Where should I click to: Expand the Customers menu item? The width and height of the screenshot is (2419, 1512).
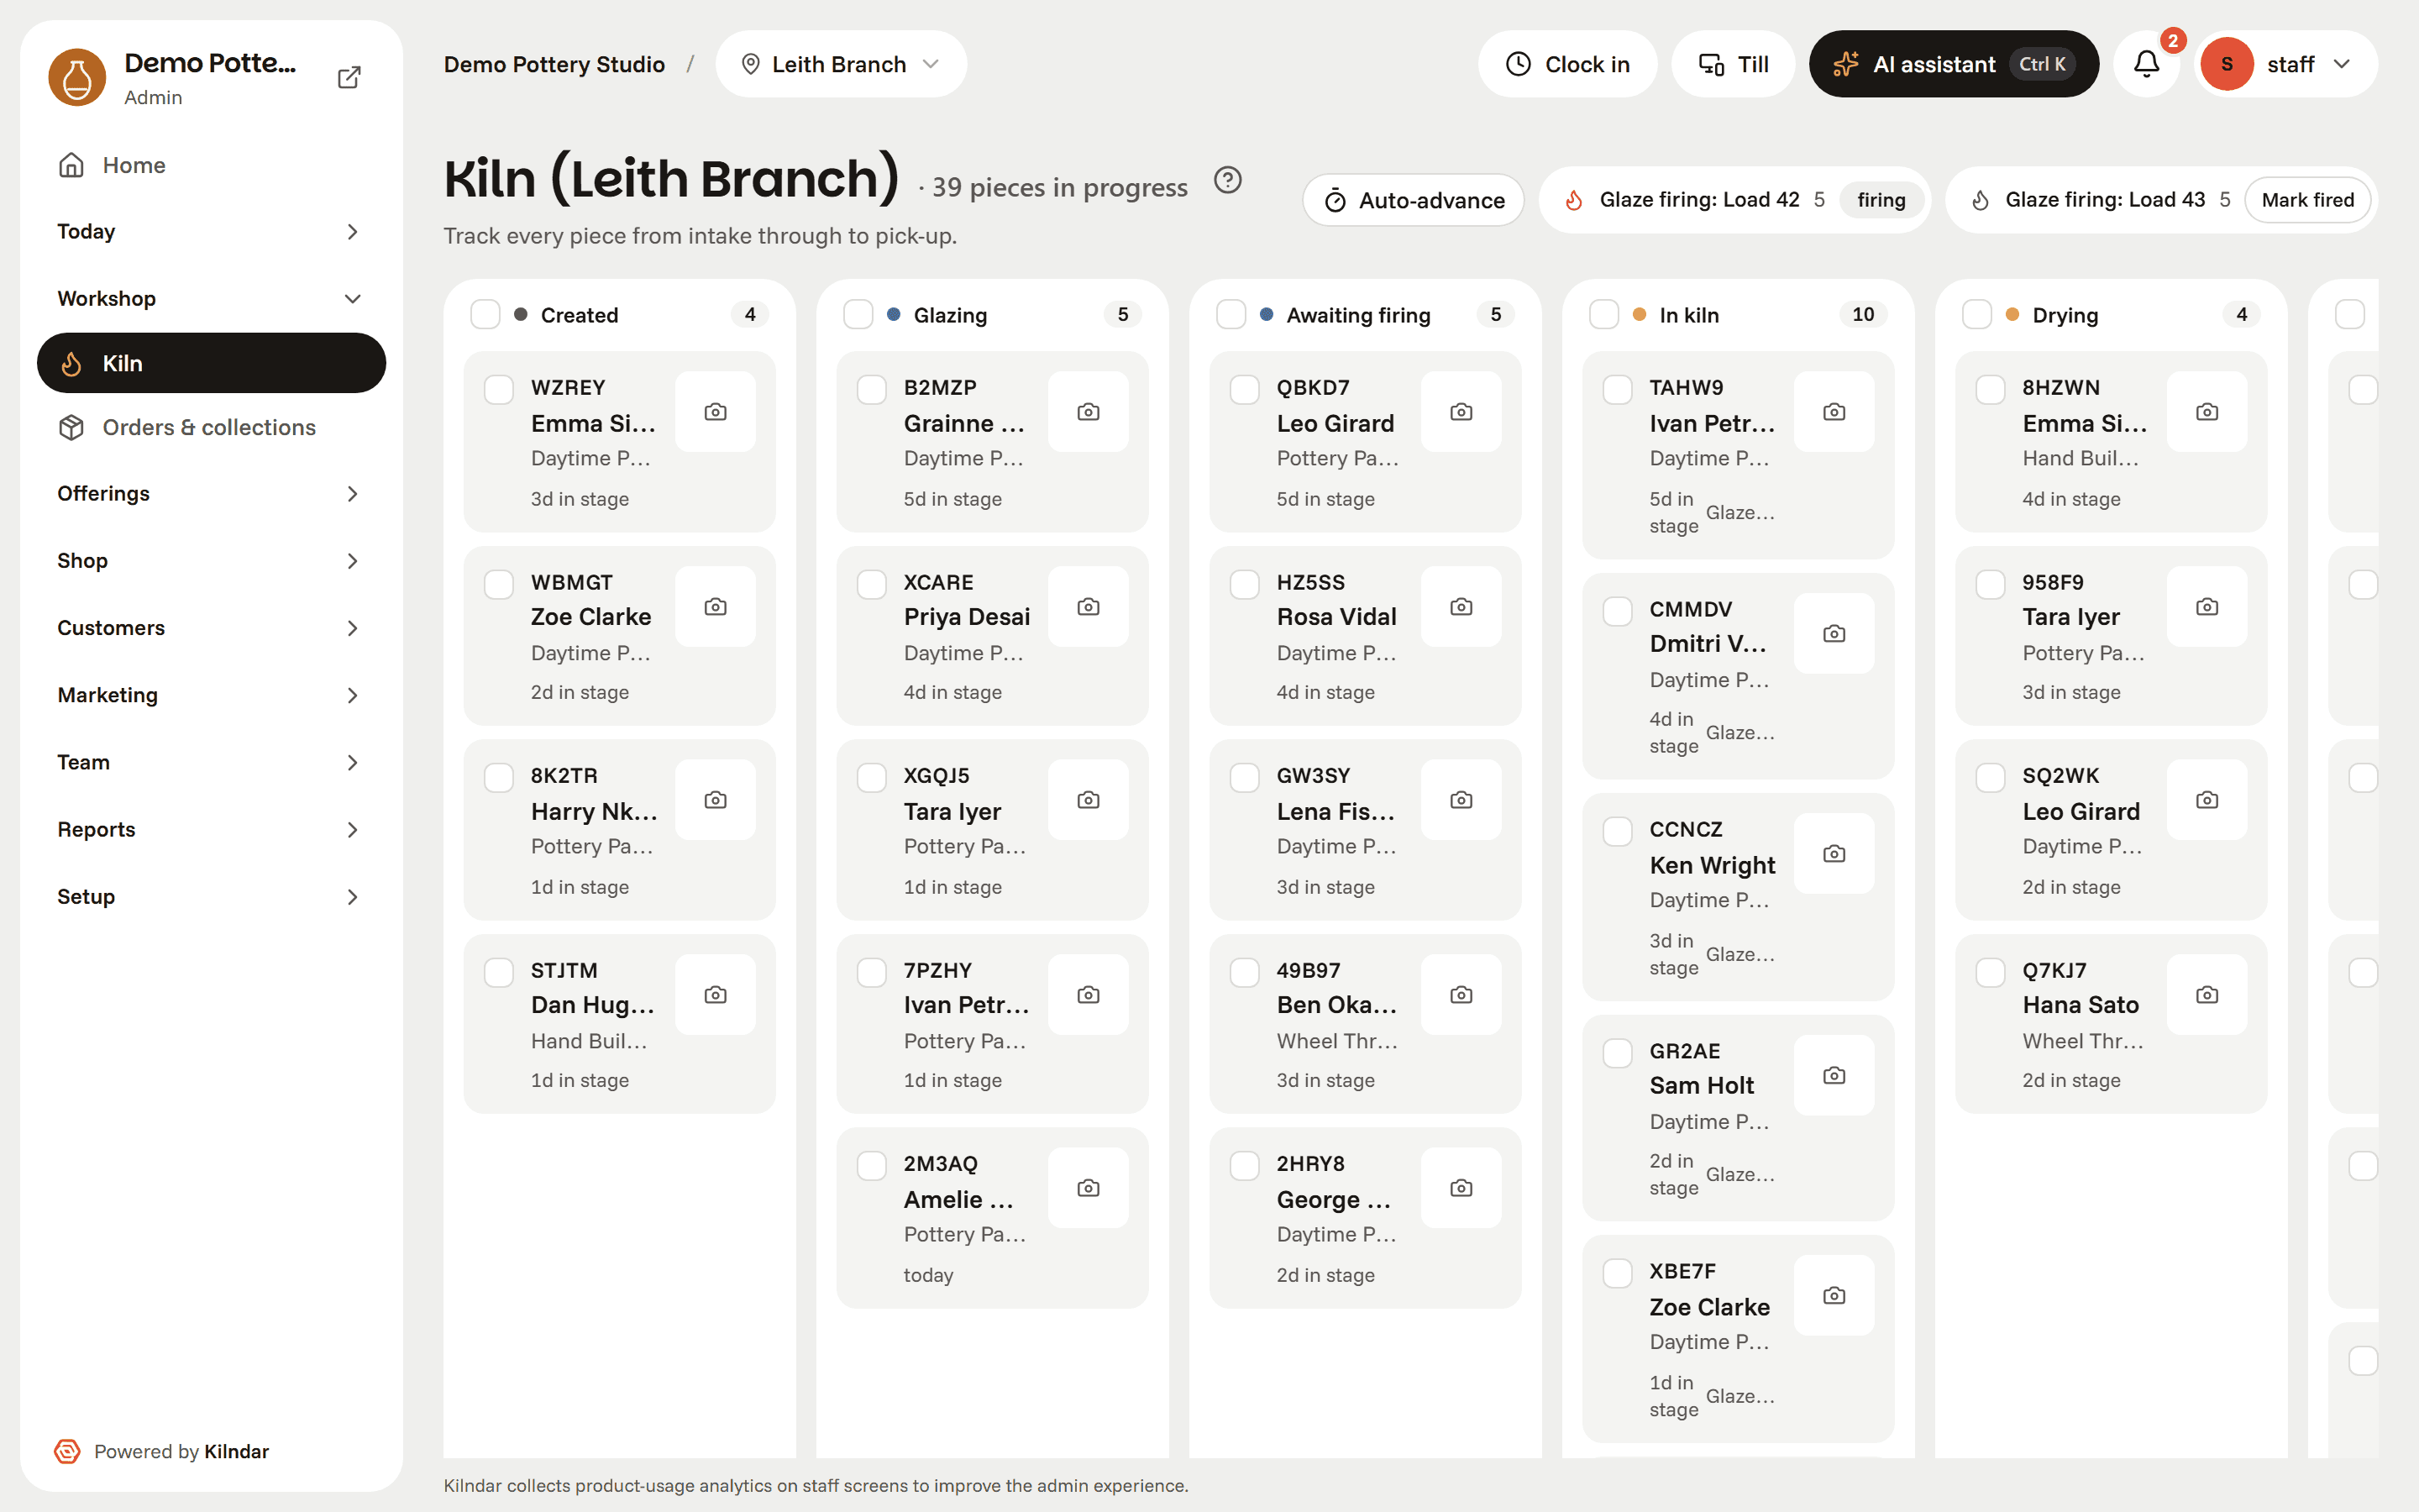pos(210,628)
